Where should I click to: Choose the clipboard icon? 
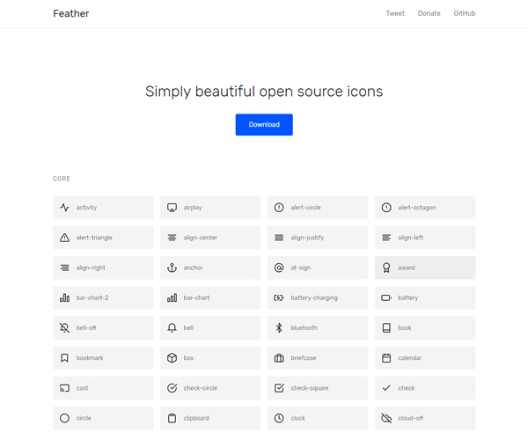pos(172,418)
